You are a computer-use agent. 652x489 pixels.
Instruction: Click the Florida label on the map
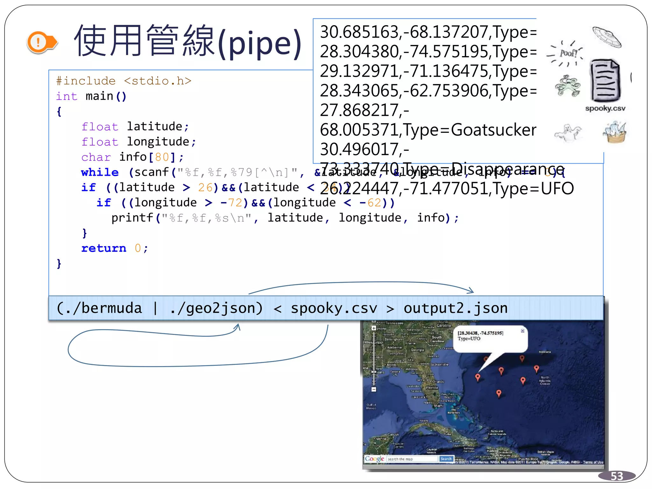pos(432,388)
